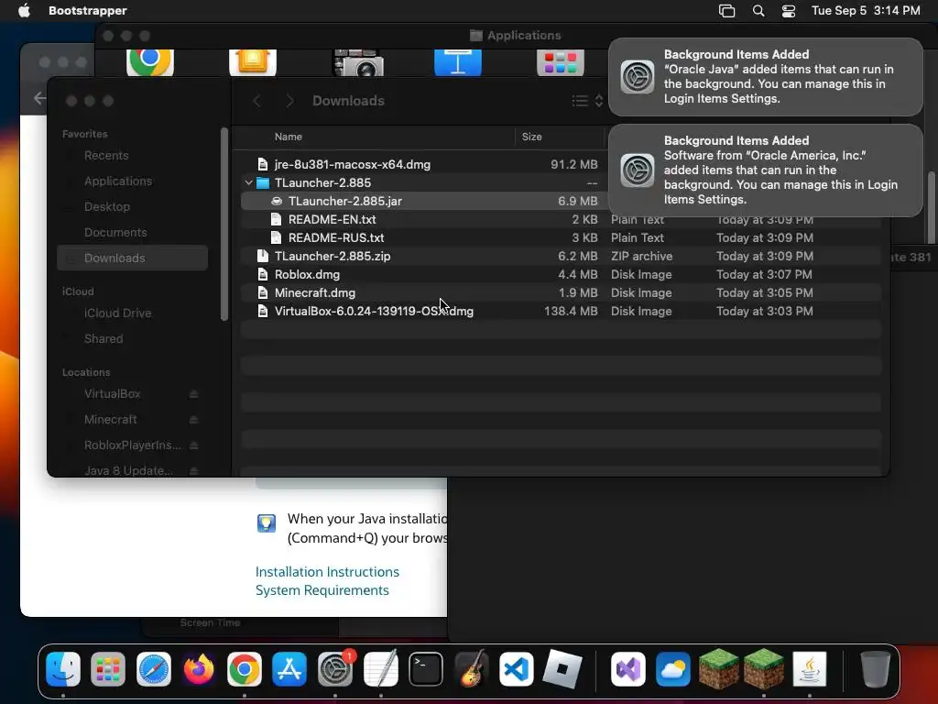Open Finder from the Dock

(63, 668)
